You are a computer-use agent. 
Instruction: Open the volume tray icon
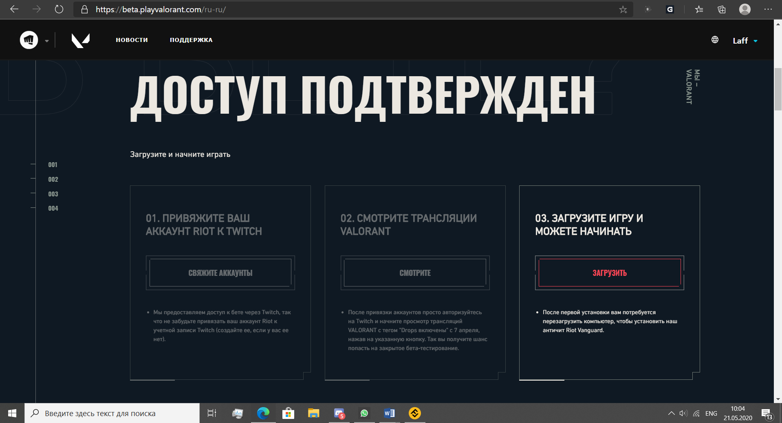[x=683, y=413]
